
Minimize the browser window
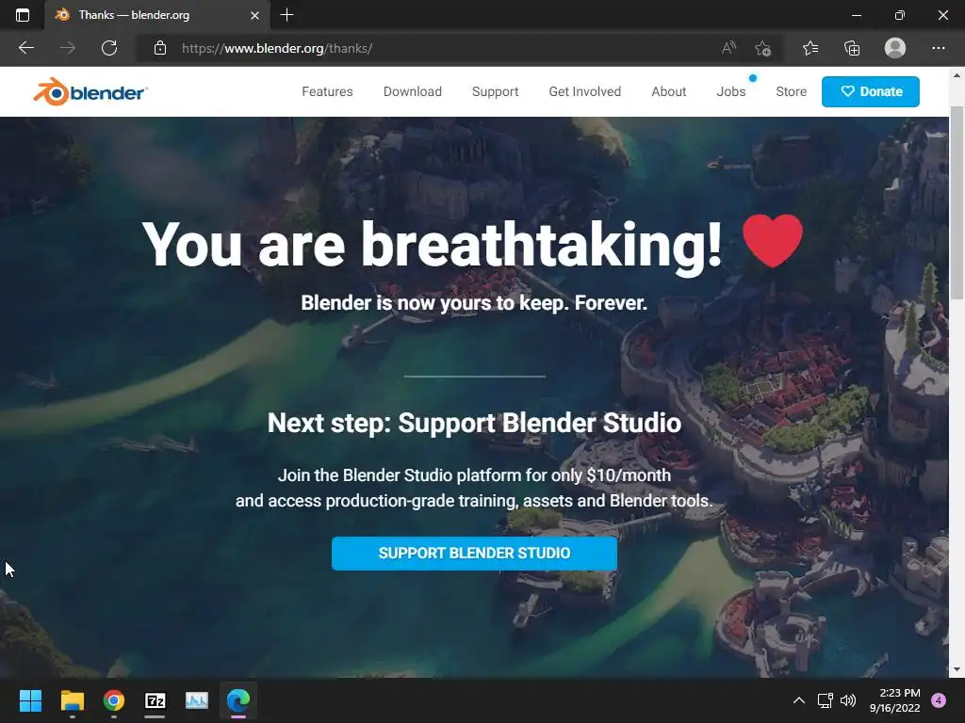(856, 15)
